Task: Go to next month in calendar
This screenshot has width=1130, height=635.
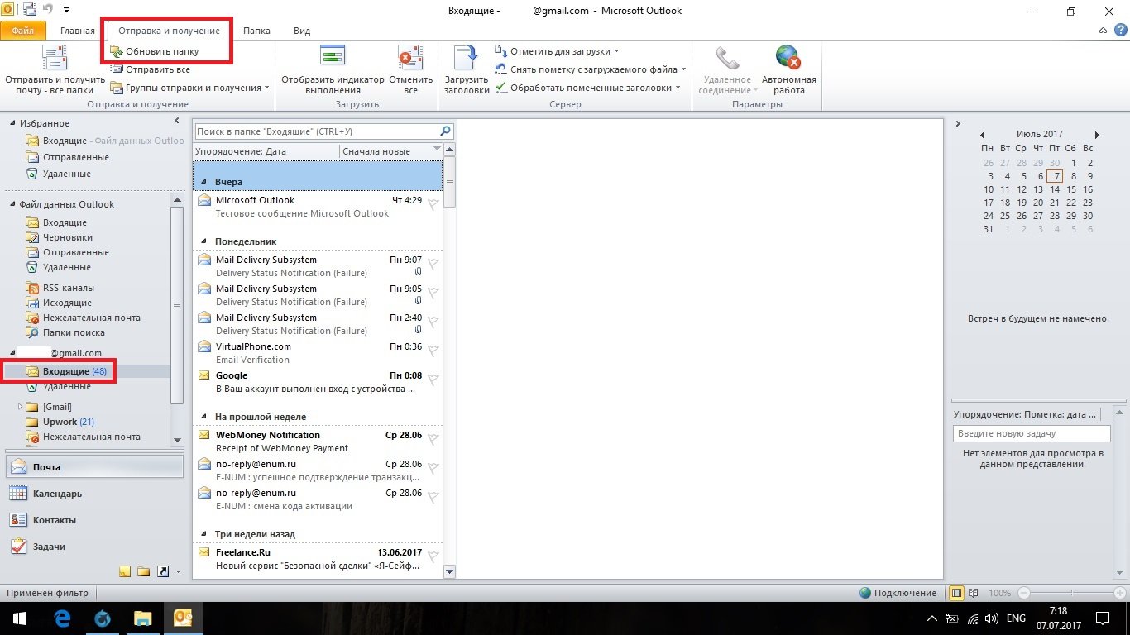Action: [1097, 134]
